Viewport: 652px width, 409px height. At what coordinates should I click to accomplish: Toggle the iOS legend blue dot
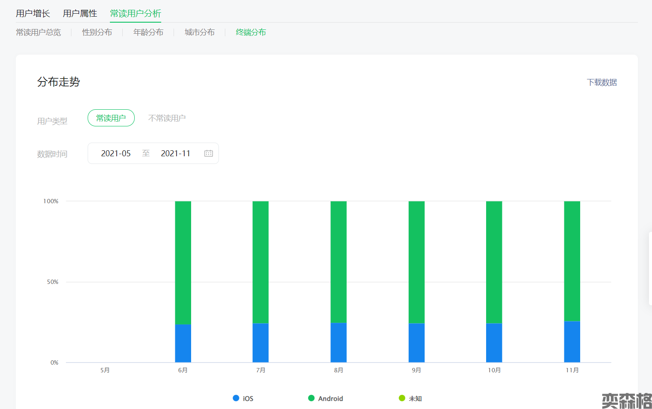(x=236, y=398)
